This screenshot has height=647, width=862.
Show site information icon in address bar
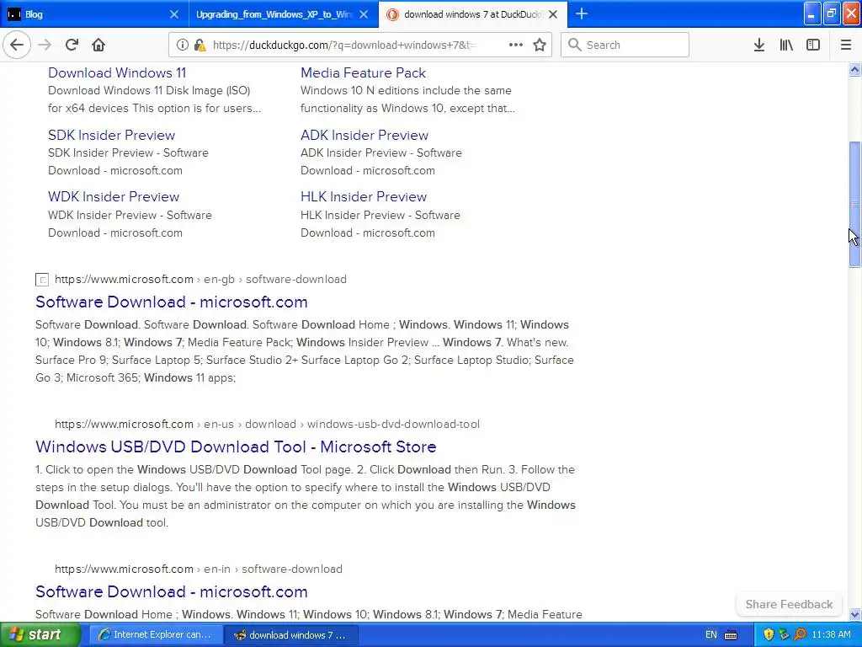(183, 45)
